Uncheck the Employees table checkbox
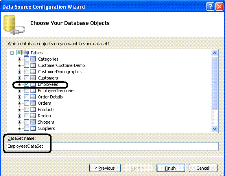The height and width of the screenshot is (176, 225). pyautogui.click(x=26, y=84)
